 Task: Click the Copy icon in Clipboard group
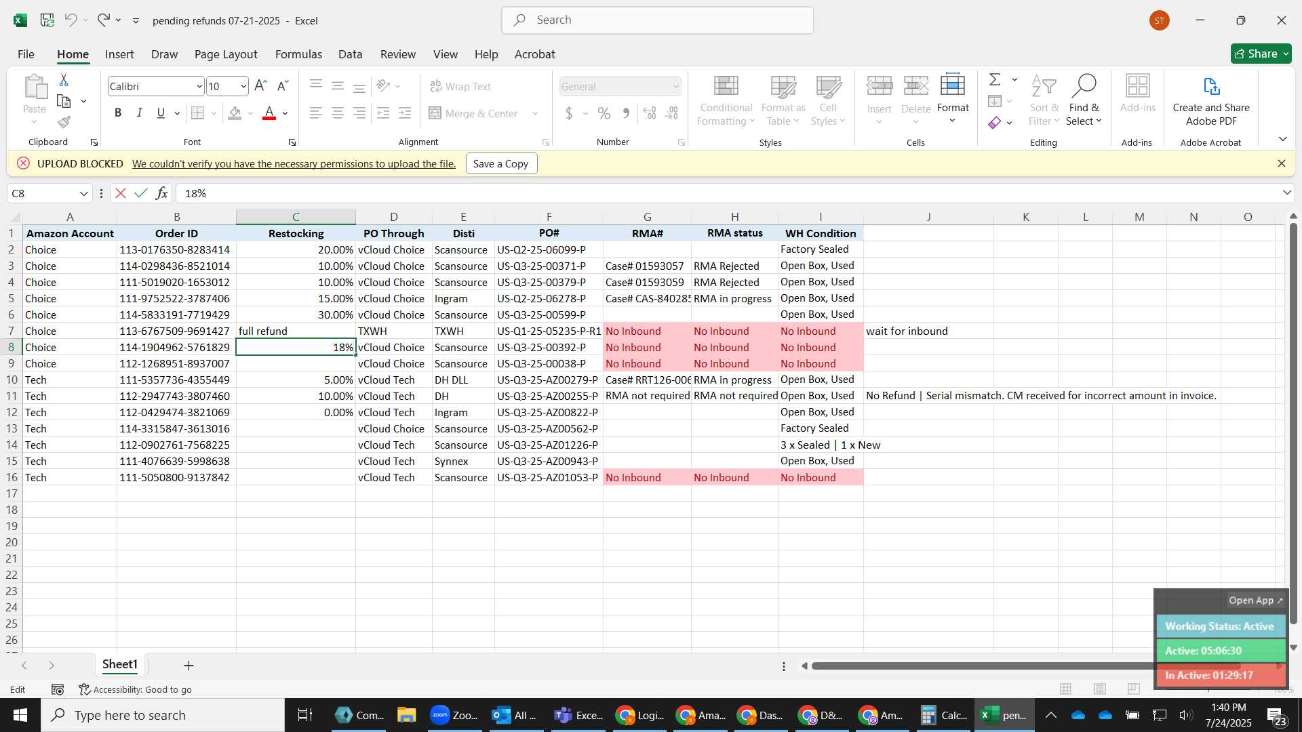pyautogui.click(x=64, y=101)
